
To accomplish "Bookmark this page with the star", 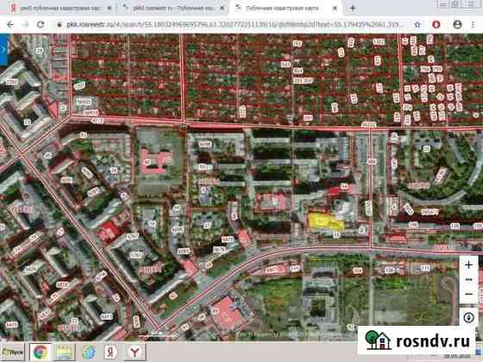I will click(x=417, y=25).
